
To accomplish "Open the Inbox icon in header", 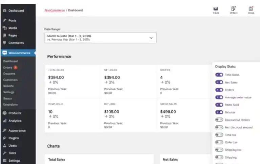I will (216, 9).
